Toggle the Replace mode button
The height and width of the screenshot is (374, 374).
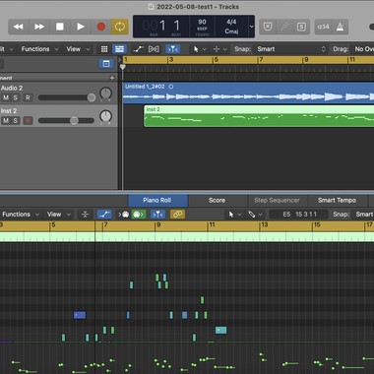(x=268, y=27)
